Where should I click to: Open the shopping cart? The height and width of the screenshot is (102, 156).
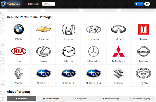(147, 4)
